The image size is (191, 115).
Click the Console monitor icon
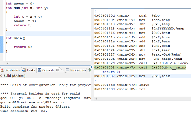point(39,70)
